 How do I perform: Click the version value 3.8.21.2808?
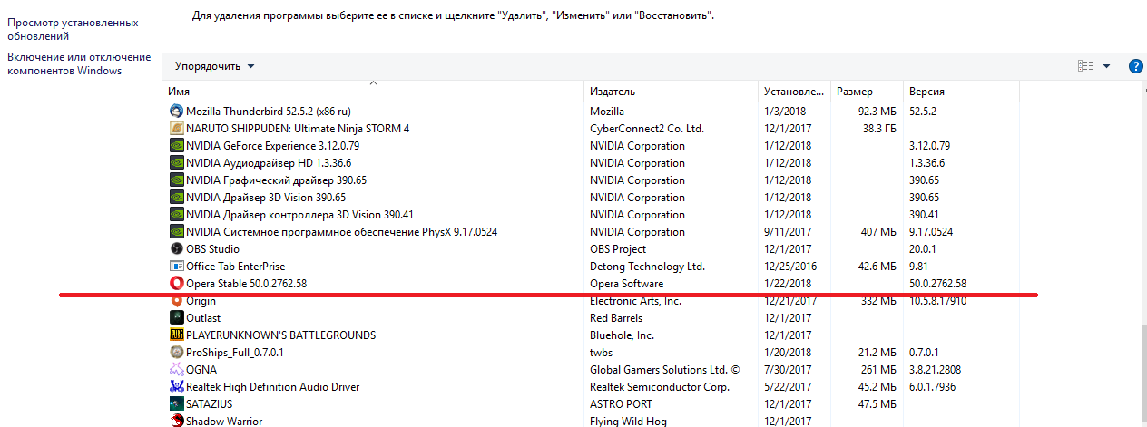[x=936, y=369]
